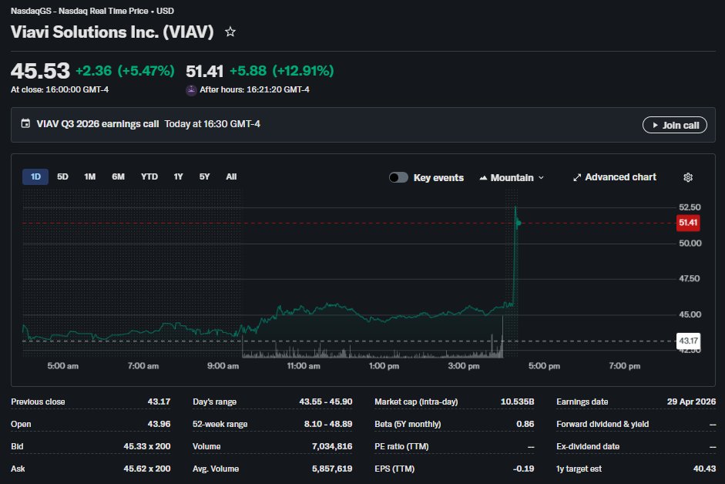Click 52-week range 8.10 - 48.89
This screenshot has height=484, width=725.
(328, 424)
